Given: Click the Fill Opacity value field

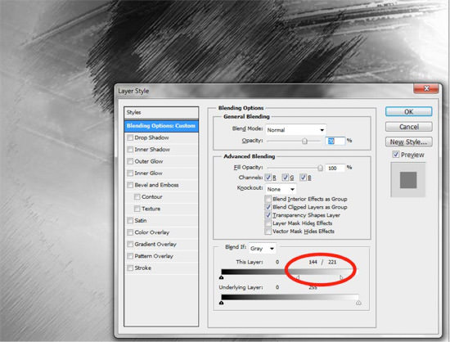Looking at the screenshot, I should (x=335, y=168).
